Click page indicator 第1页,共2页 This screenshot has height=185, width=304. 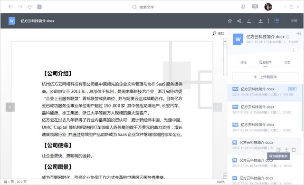tap(15, 182)
